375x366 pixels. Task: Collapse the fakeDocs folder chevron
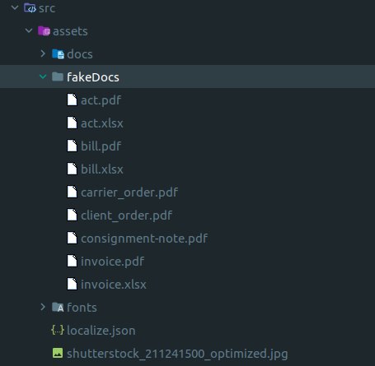tap(43, 76)
